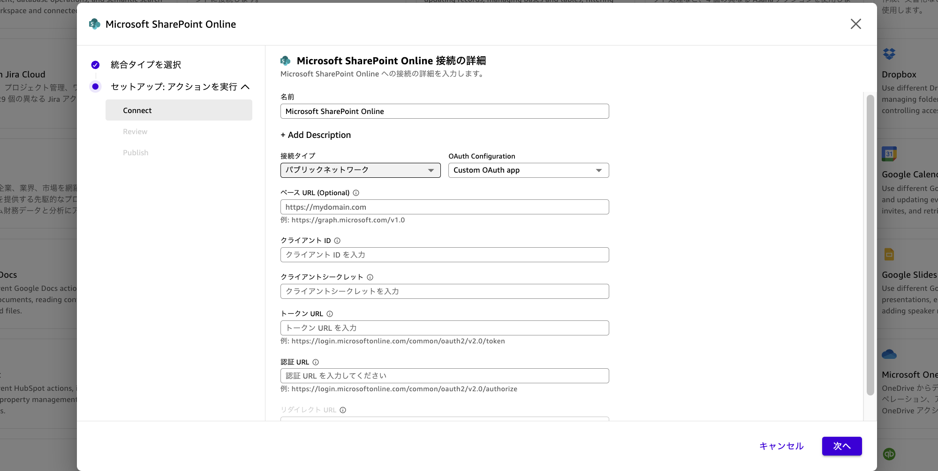Show info for ベース URL (Optional)
Image resolution: width=938 pixels, height=471 pixels.
click(x=356, y=193)
